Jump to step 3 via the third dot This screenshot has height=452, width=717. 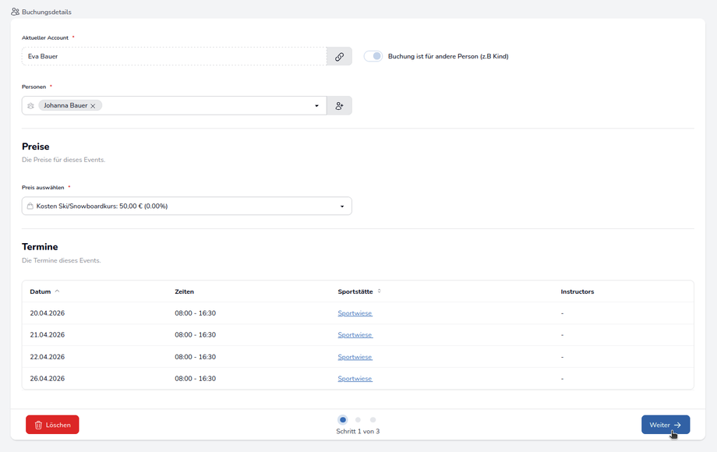(x=373, y=420)
